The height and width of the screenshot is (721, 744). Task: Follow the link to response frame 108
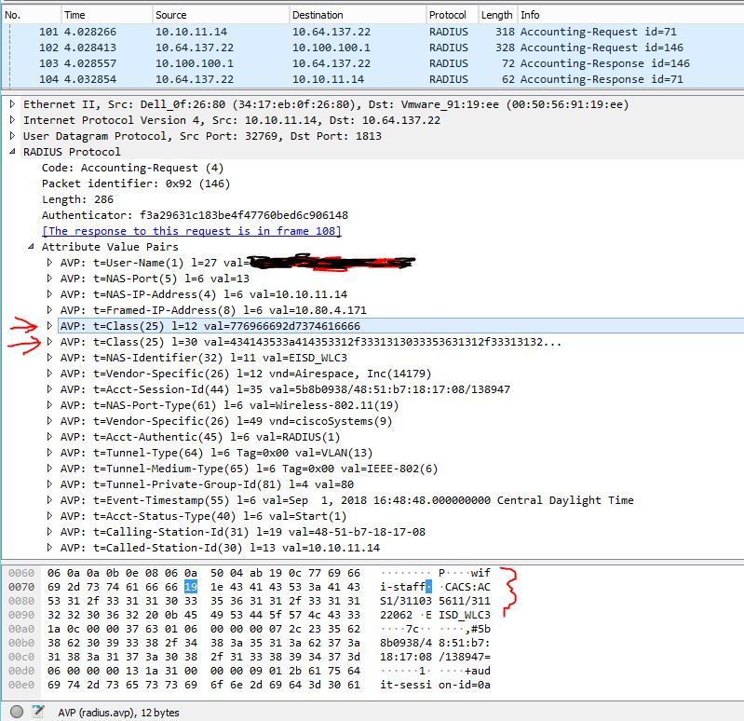pos(191,231)
